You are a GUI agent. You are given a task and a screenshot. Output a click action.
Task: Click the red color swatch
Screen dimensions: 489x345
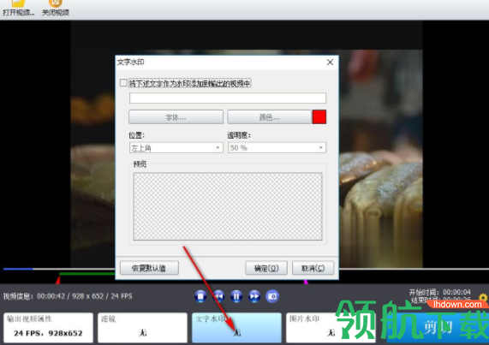point(319,117)
